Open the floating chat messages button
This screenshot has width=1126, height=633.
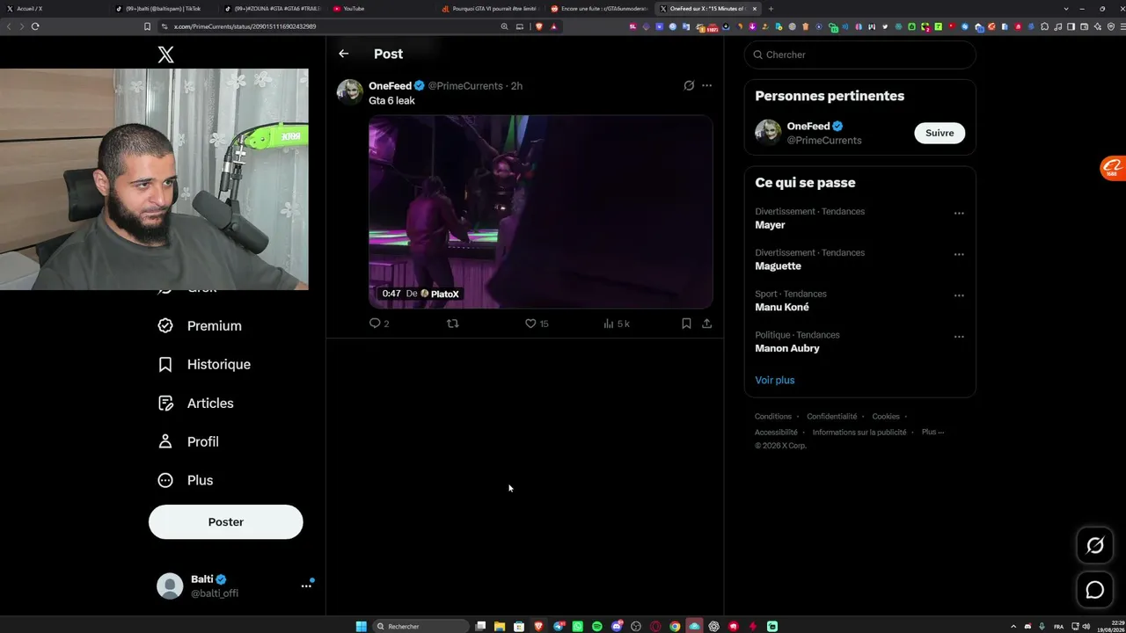coord(1094,590)
